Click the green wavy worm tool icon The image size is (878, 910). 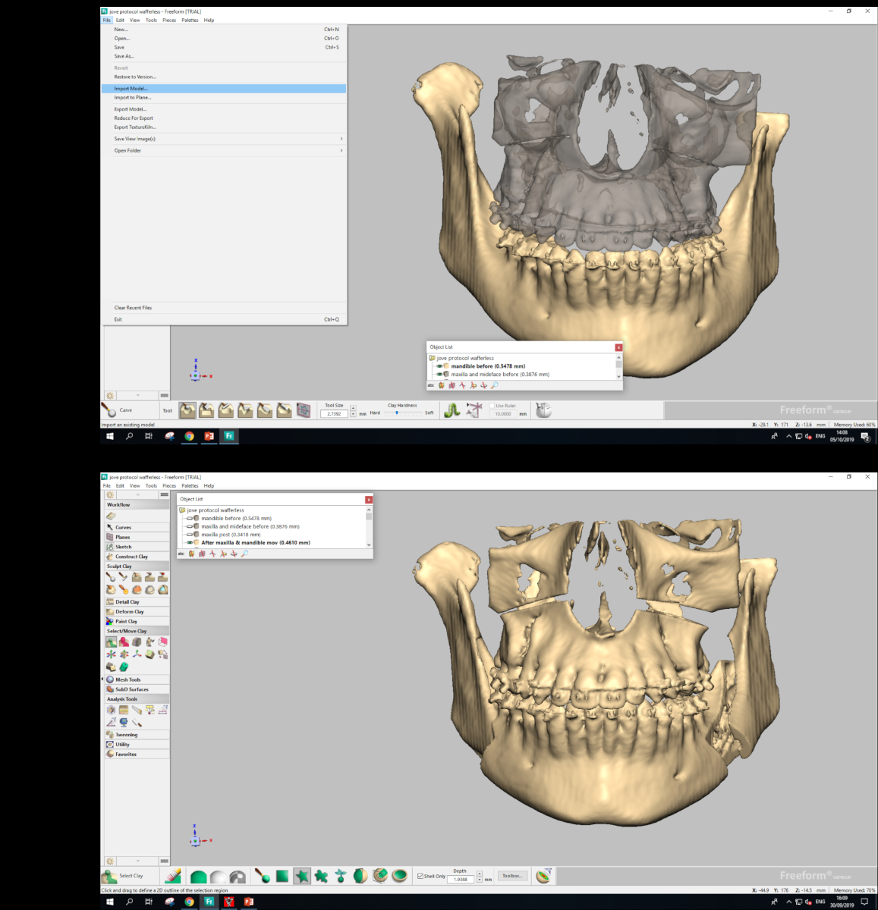tap(452, 410)
